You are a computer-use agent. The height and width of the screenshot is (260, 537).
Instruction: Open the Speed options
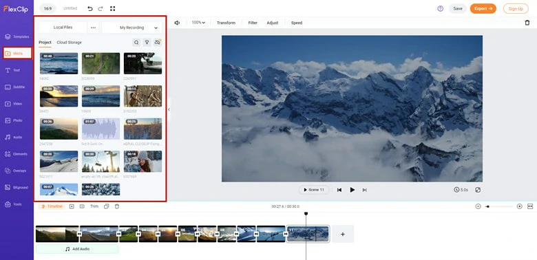(x=297, y=23)
